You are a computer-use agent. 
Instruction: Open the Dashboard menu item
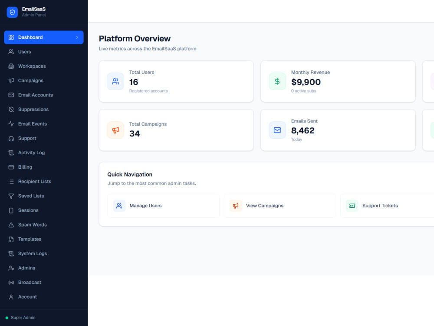pos(44,37)
